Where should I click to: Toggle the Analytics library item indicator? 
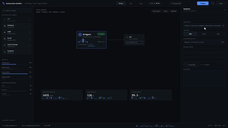30,52
